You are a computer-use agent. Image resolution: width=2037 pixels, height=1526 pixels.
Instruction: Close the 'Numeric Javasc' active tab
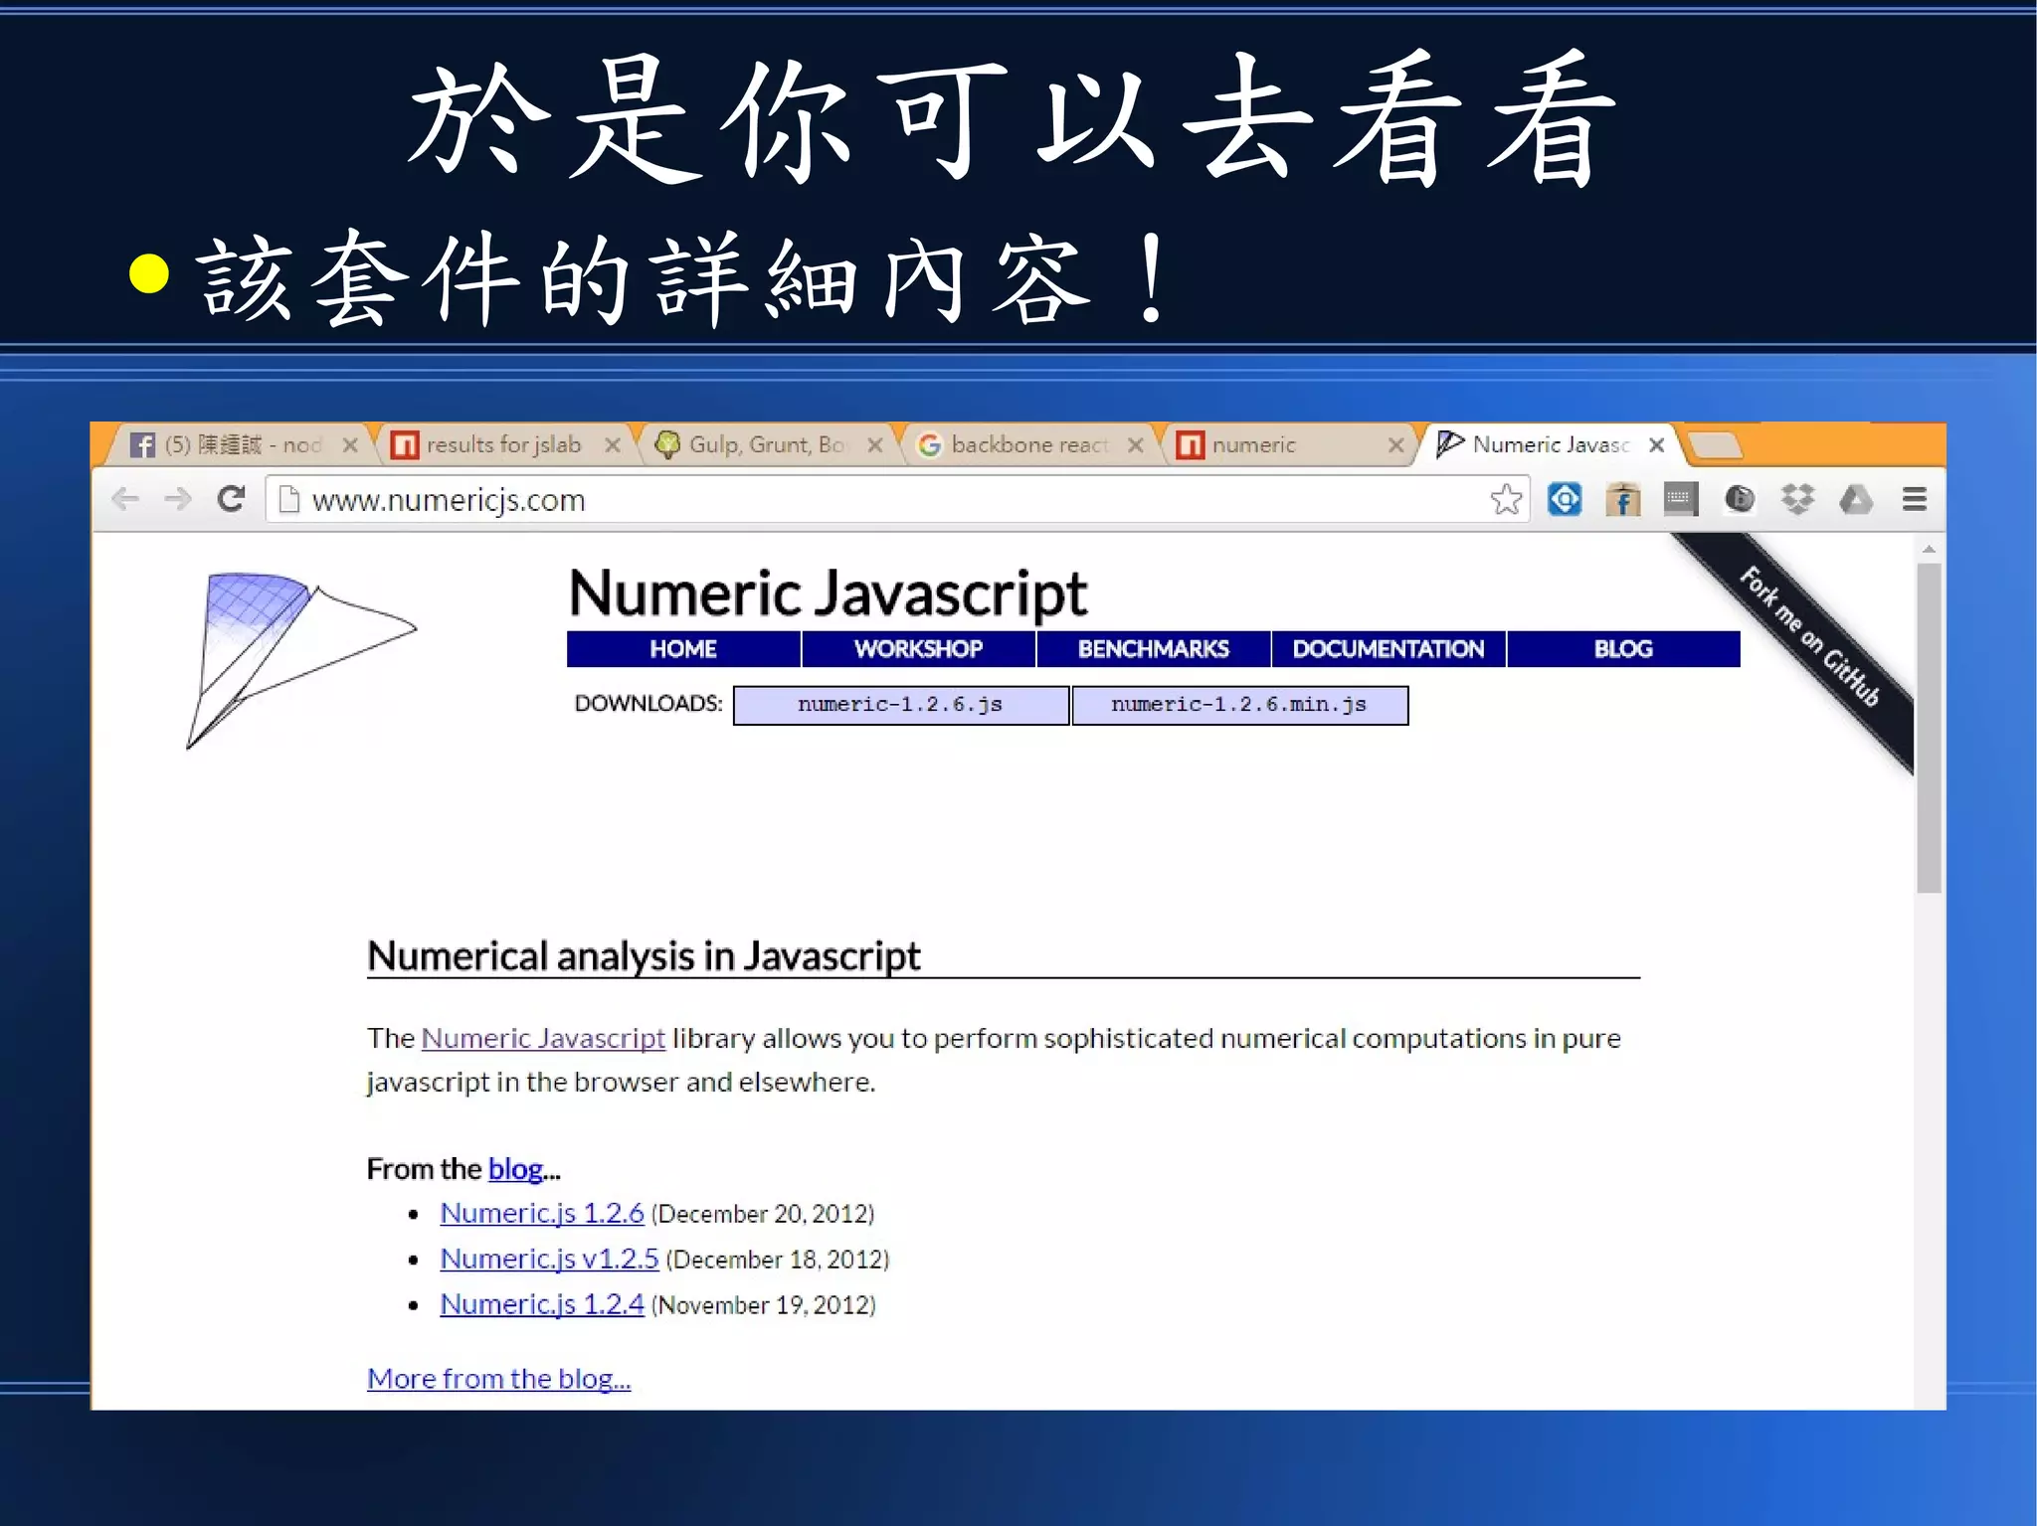pos(1656,445)
